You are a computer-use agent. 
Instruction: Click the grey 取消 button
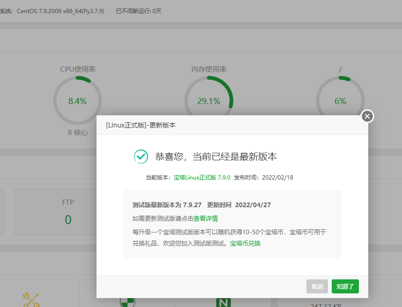[x=317, y=286]
